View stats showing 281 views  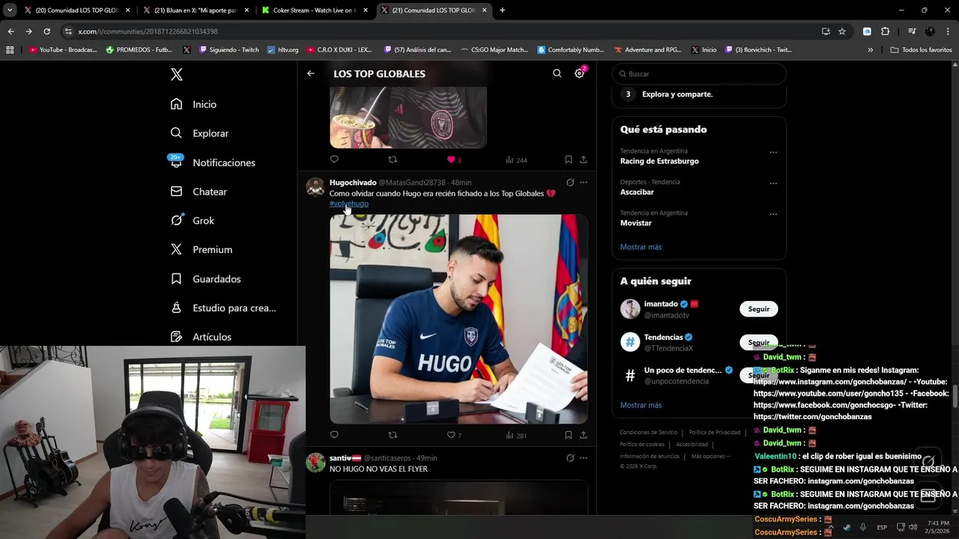pos(516,435)
